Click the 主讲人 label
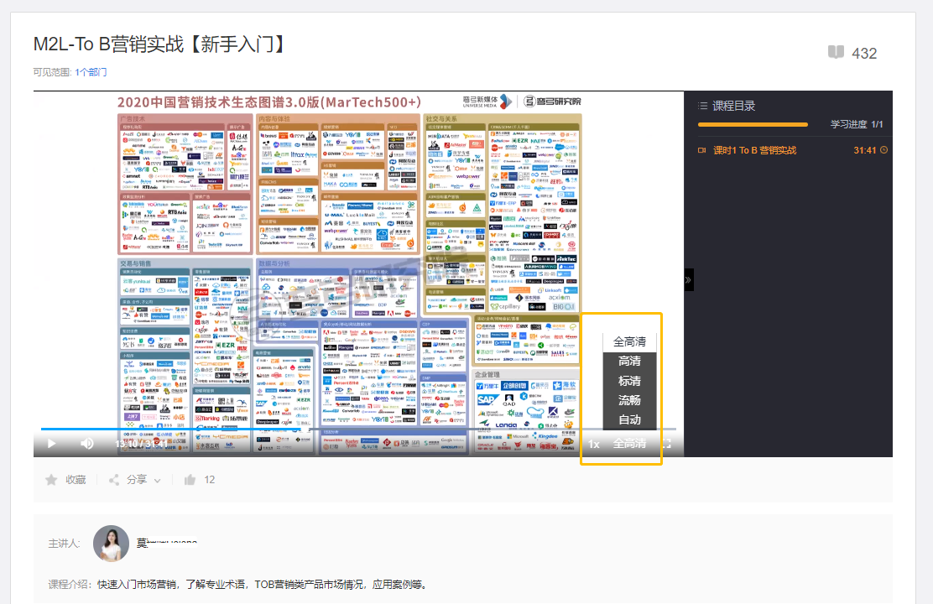The image size is (933, 604). click(64, 544)
